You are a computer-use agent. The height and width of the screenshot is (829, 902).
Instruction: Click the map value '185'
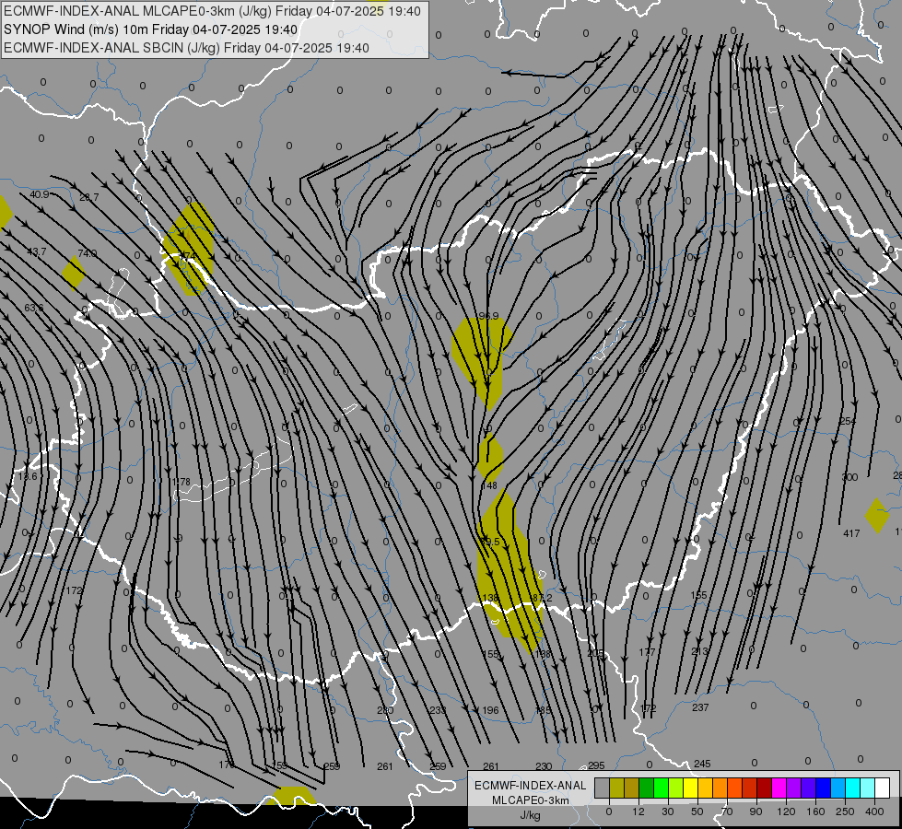tap(543, 710)
